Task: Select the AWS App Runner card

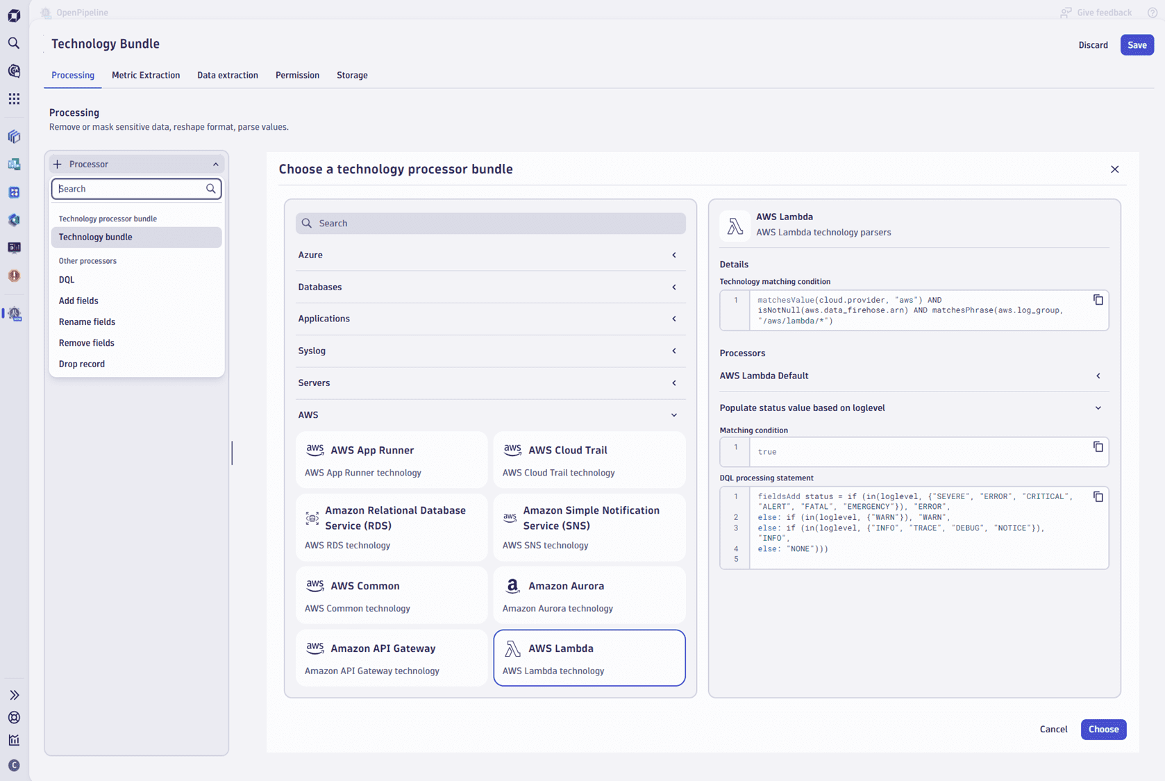Action: (x=392, y=460)
